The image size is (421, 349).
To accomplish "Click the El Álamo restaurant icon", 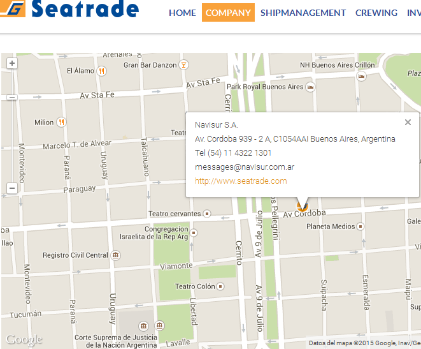I will coord(101,71).
